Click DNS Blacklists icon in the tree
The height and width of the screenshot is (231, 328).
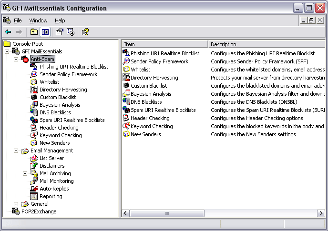34,112
